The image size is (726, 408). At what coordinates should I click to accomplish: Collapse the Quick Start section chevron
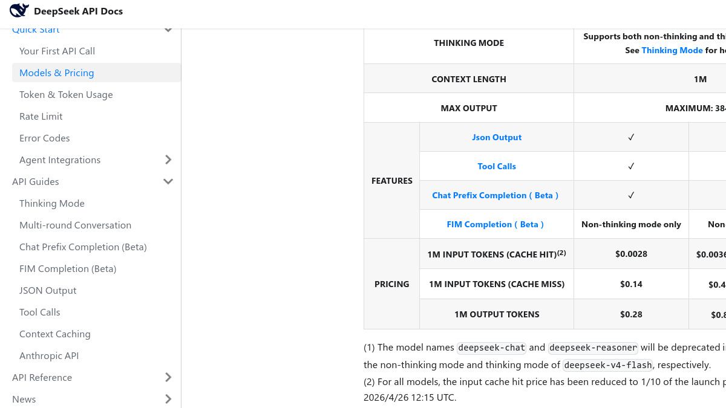pyautogui.click(x=168, y=30)
